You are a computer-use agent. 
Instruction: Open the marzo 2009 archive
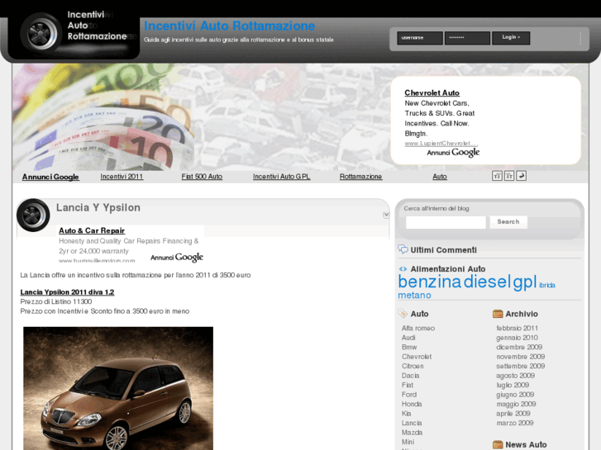click(x=515, y=423)
